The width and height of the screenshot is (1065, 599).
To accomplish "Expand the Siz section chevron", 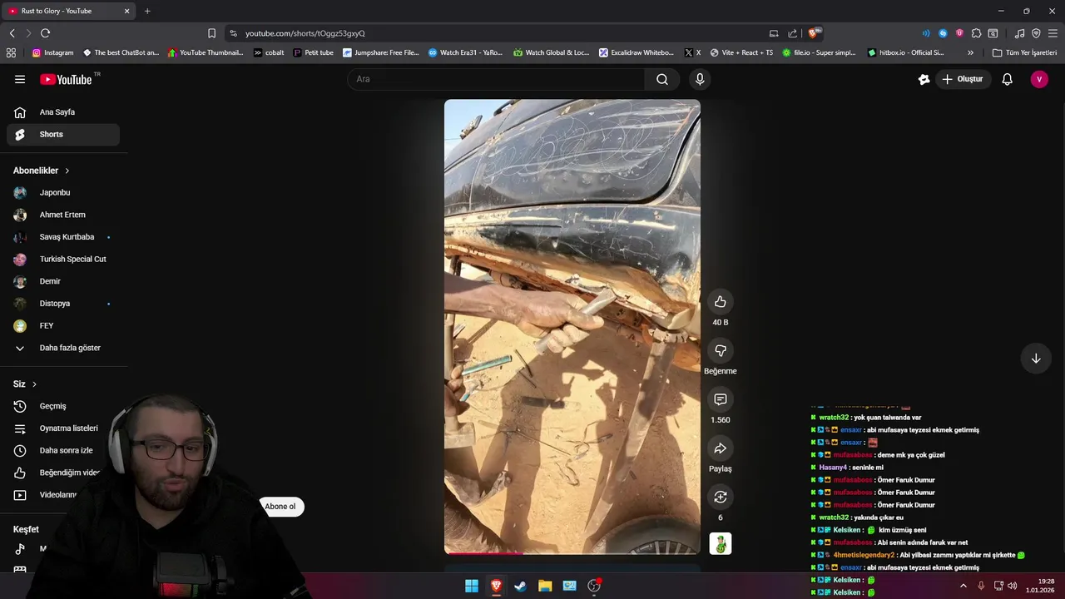I will 34,384.
